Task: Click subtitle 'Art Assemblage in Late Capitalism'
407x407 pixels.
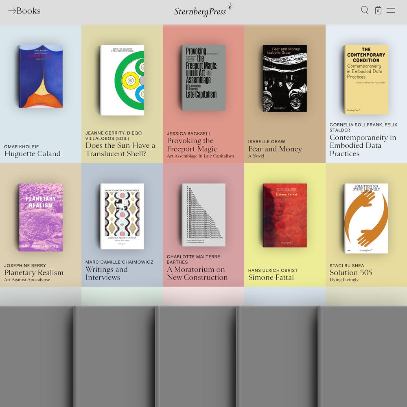Action: point(200,156)
